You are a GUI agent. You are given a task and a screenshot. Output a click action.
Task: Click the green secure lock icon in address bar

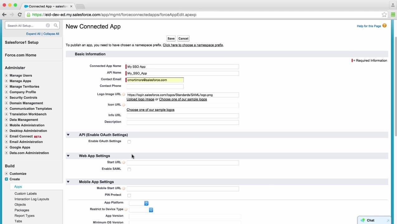coord(29,15)
